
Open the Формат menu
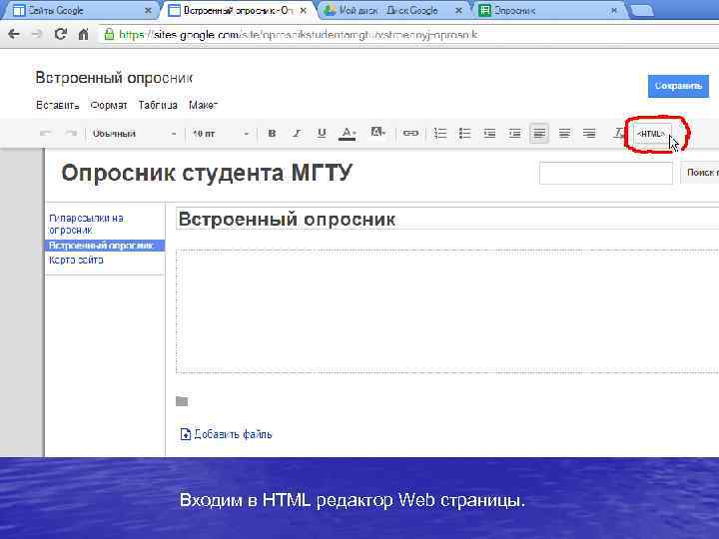109,105
